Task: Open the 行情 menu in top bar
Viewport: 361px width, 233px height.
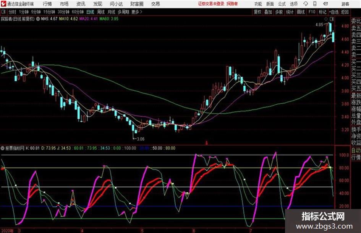Action: [x=47, y=4]
